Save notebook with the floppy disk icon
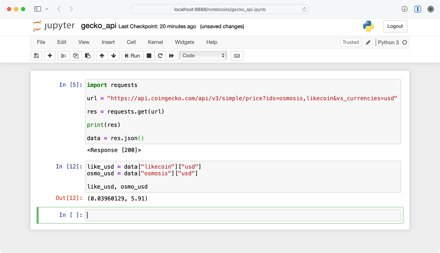The height and width of the screenshot is (253, 440). [36, 56]
